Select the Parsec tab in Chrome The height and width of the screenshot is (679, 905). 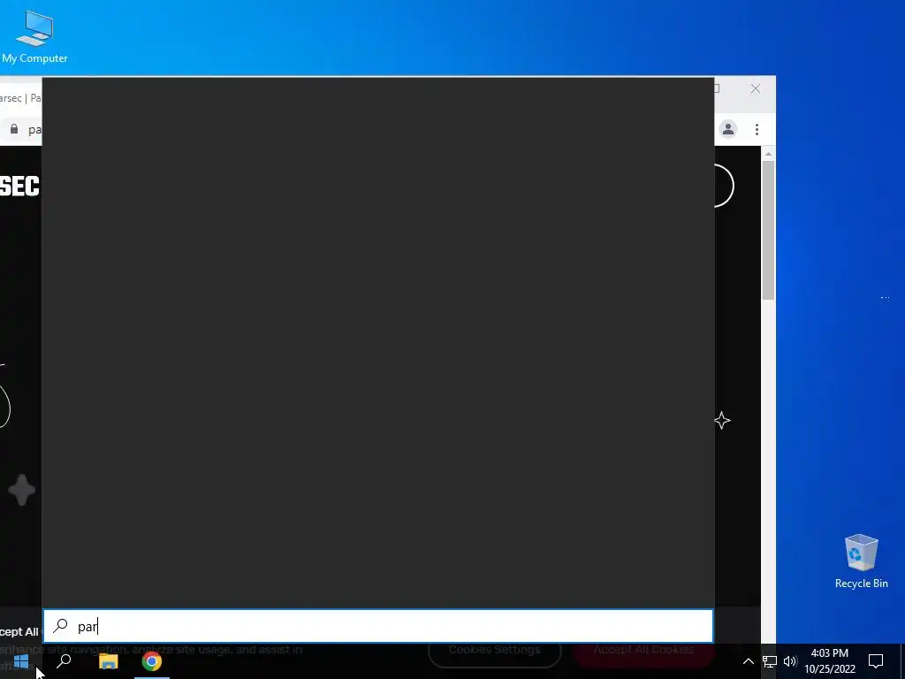(21, 97)
